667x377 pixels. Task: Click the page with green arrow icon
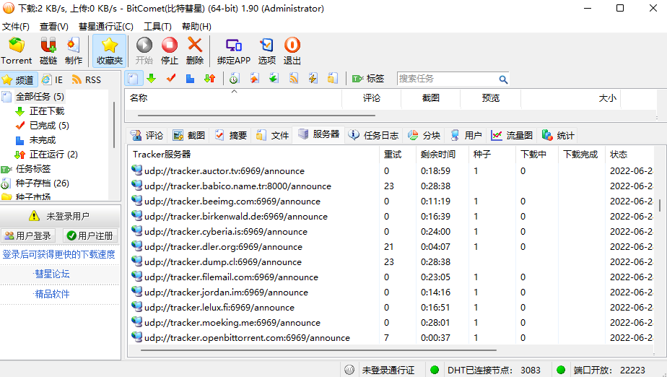[x=274, y=78]
